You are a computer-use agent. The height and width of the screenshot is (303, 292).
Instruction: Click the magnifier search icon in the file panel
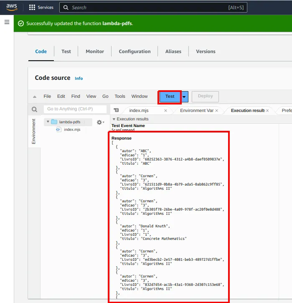34,109
